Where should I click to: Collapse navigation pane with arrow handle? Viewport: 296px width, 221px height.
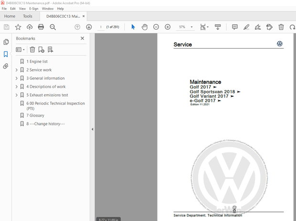tap(92, 129)
